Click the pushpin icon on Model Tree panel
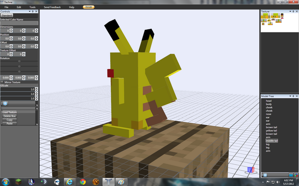This screenshot has width=299, height=186. point(293,96)
